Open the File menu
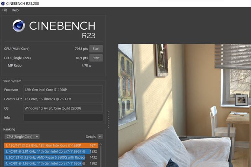Screen dimensions: 251x167 (5, 10)
